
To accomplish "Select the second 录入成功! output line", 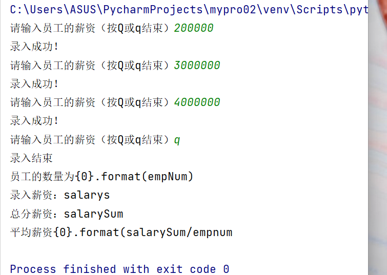I will [x=34, y=84].
